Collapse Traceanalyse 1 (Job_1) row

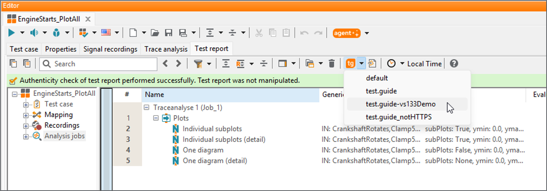[x=147, y=107]
